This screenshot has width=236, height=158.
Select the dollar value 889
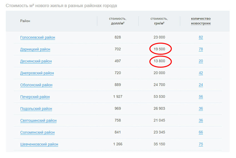[x=118, y=85]
